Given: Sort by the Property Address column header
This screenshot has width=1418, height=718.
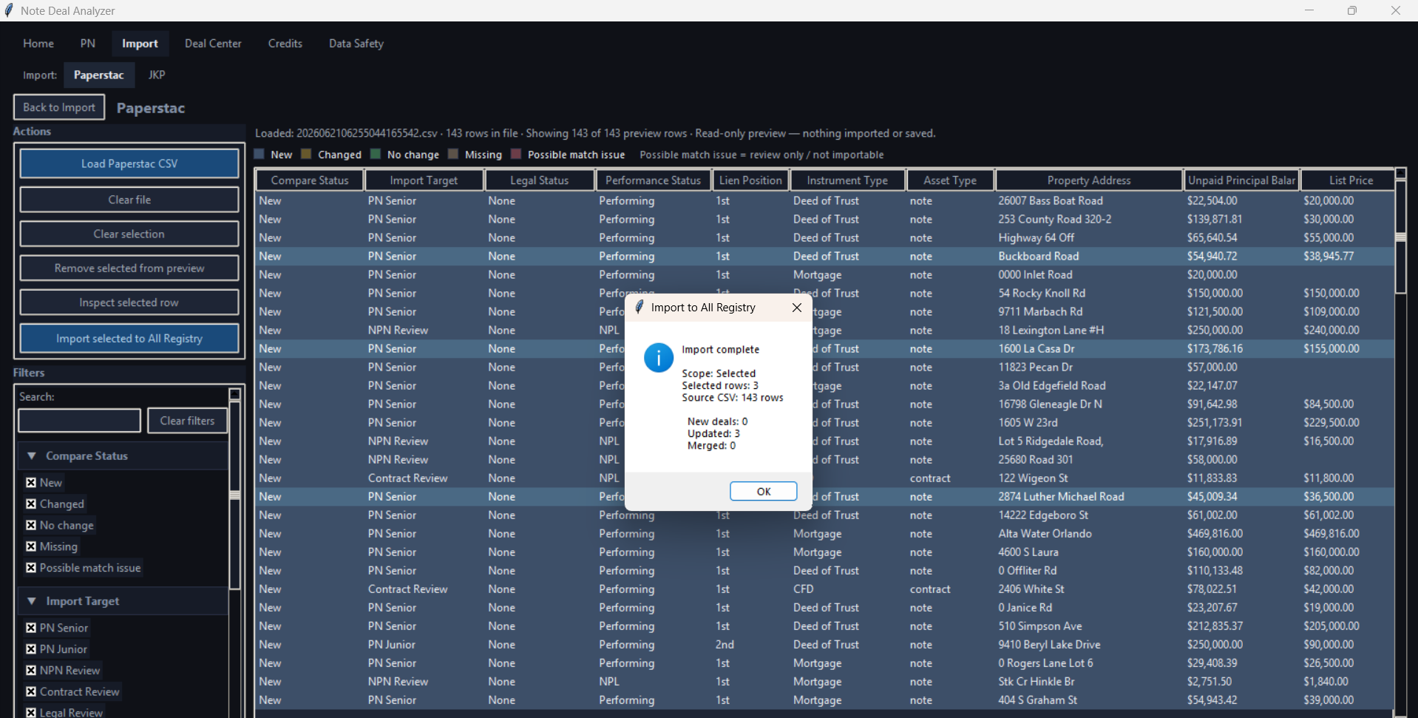Looking at the screenshot, I should [1089, 180].
